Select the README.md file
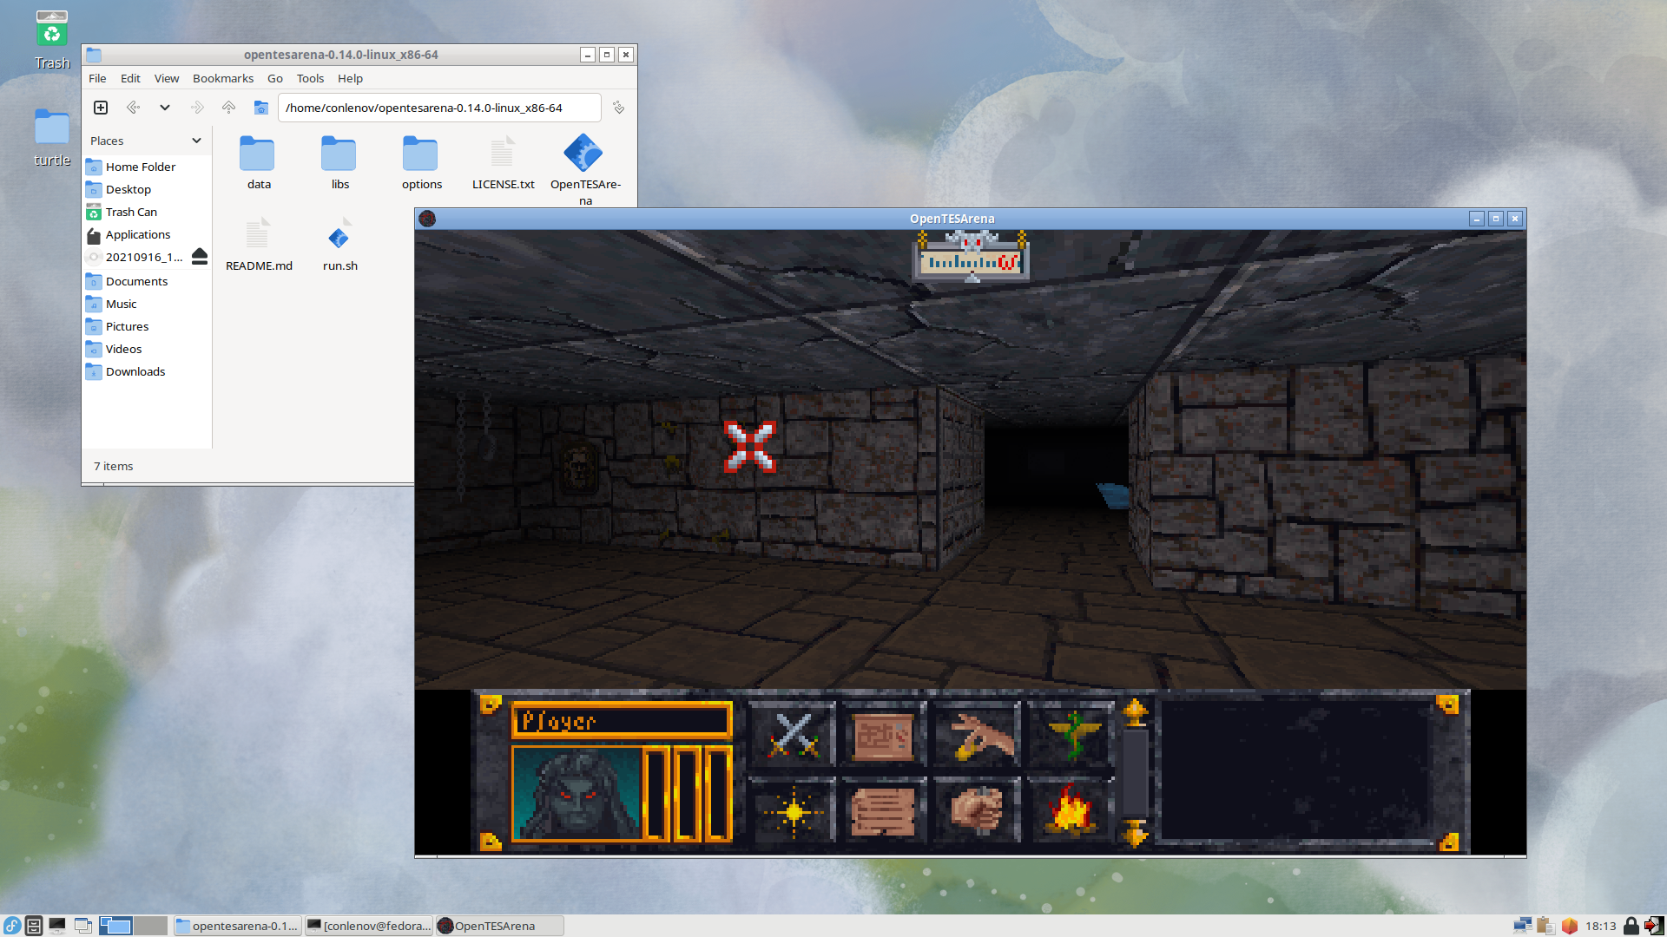This screenshot has height=937, width=1667. click(258, 244)
